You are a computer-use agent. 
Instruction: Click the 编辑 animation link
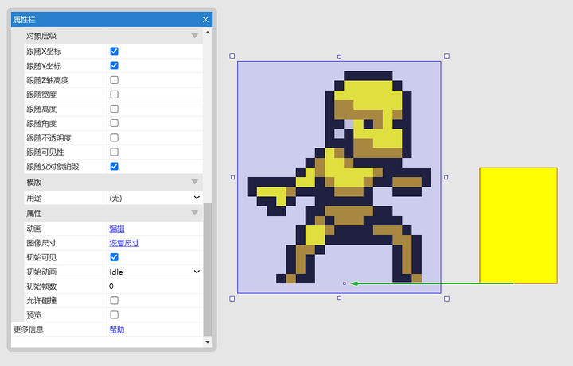(116, 229)
